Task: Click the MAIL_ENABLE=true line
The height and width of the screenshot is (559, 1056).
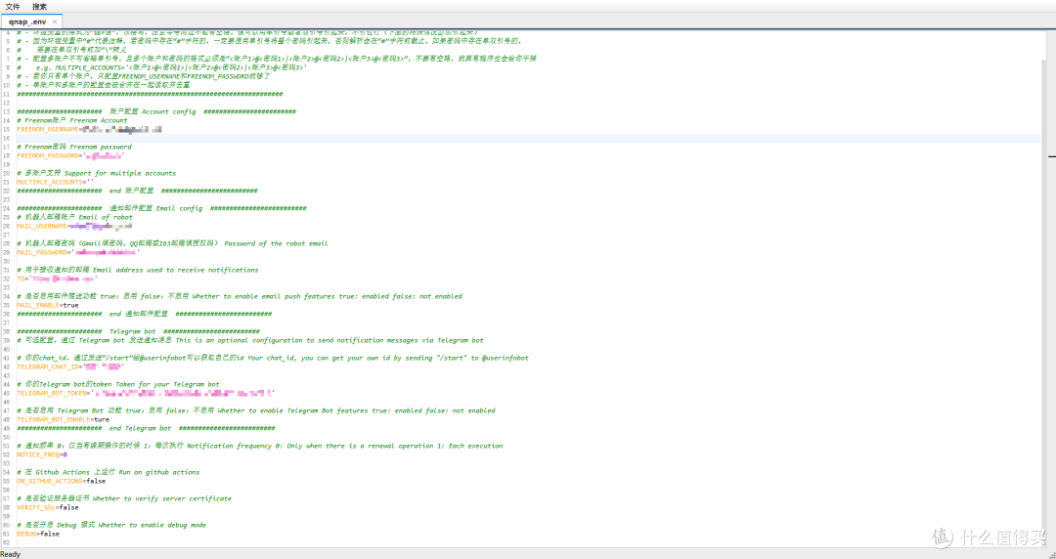Action: tap(48, 305)
